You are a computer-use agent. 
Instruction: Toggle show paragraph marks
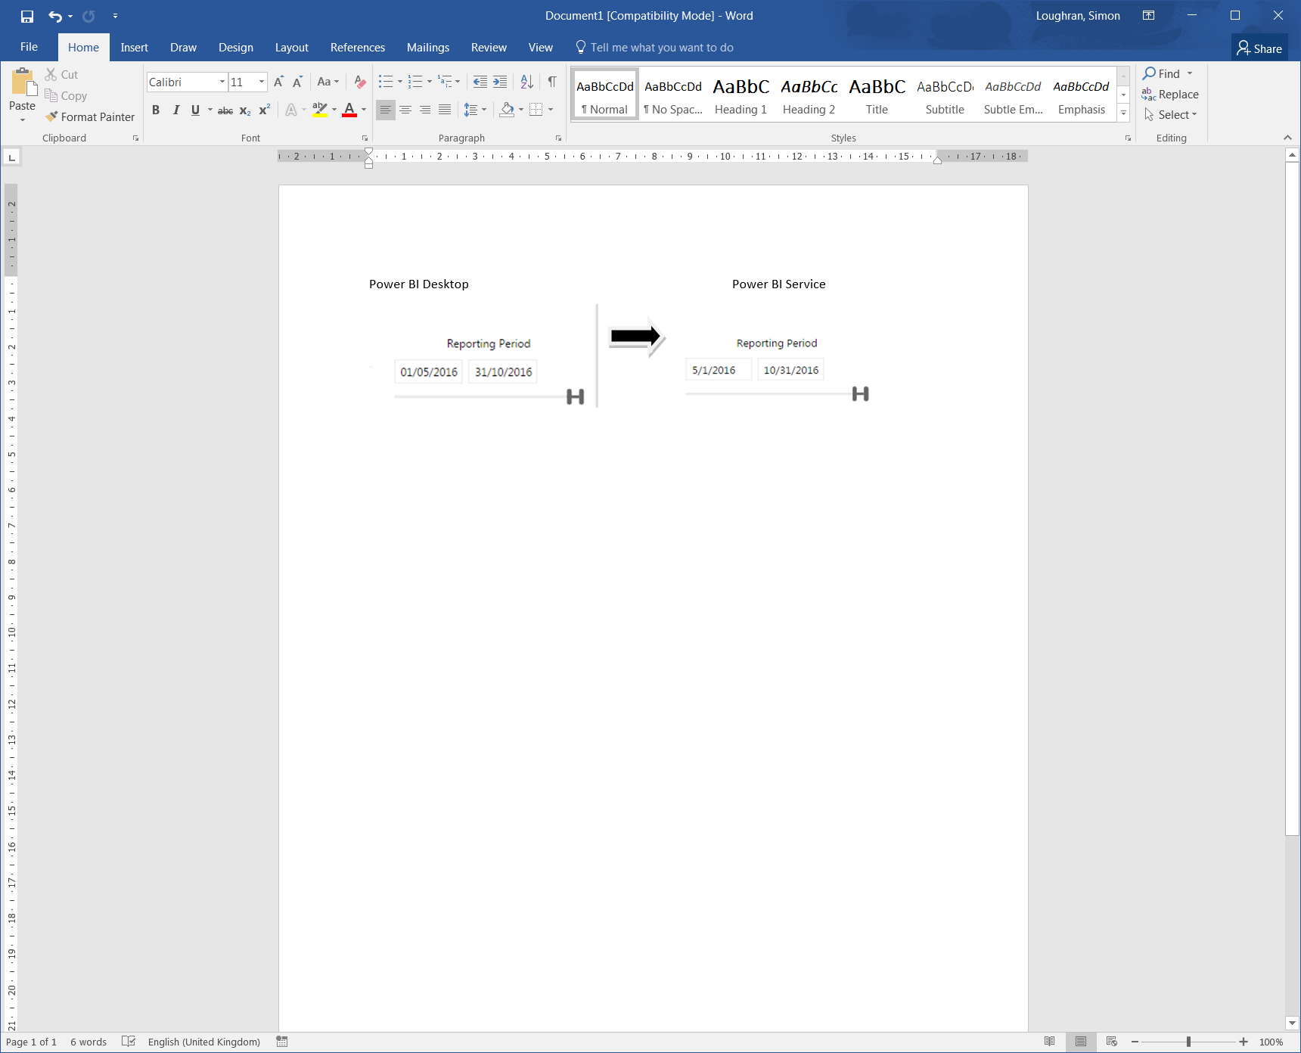pos(552,82)
